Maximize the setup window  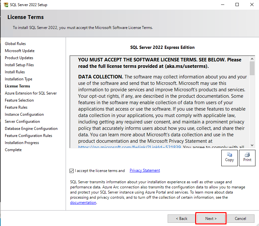click(x=237, y=5)
